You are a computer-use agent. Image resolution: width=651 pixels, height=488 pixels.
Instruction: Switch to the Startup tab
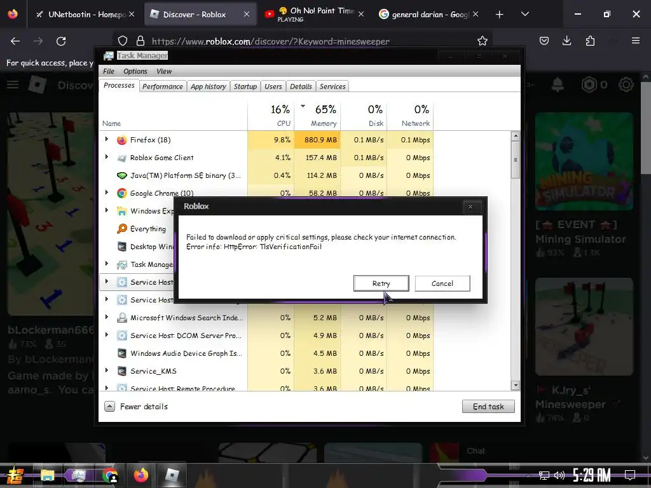tap(245, 86)
